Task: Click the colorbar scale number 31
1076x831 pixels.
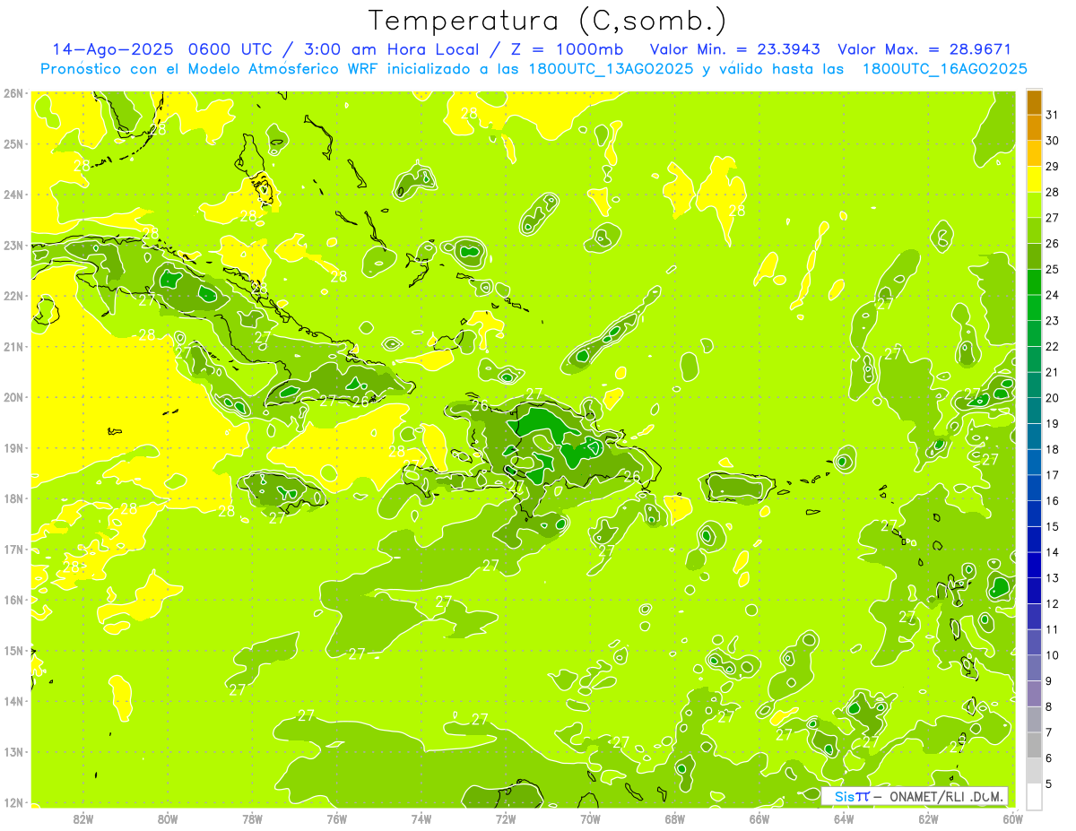Action: 1052,116
